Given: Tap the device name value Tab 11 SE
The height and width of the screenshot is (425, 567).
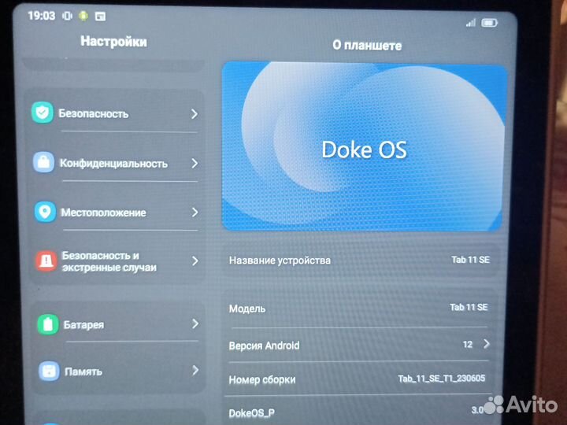Looking at the screenshot, I should [470, 260].
